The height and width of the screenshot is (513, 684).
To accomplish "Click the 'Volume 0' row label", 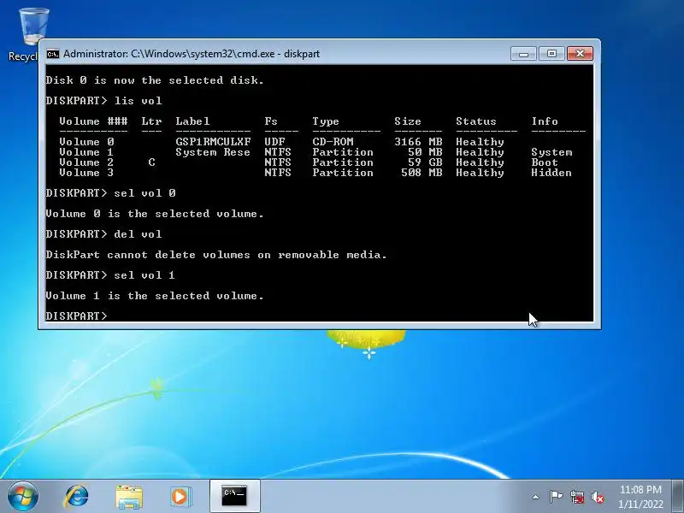I will coord(86,142).
